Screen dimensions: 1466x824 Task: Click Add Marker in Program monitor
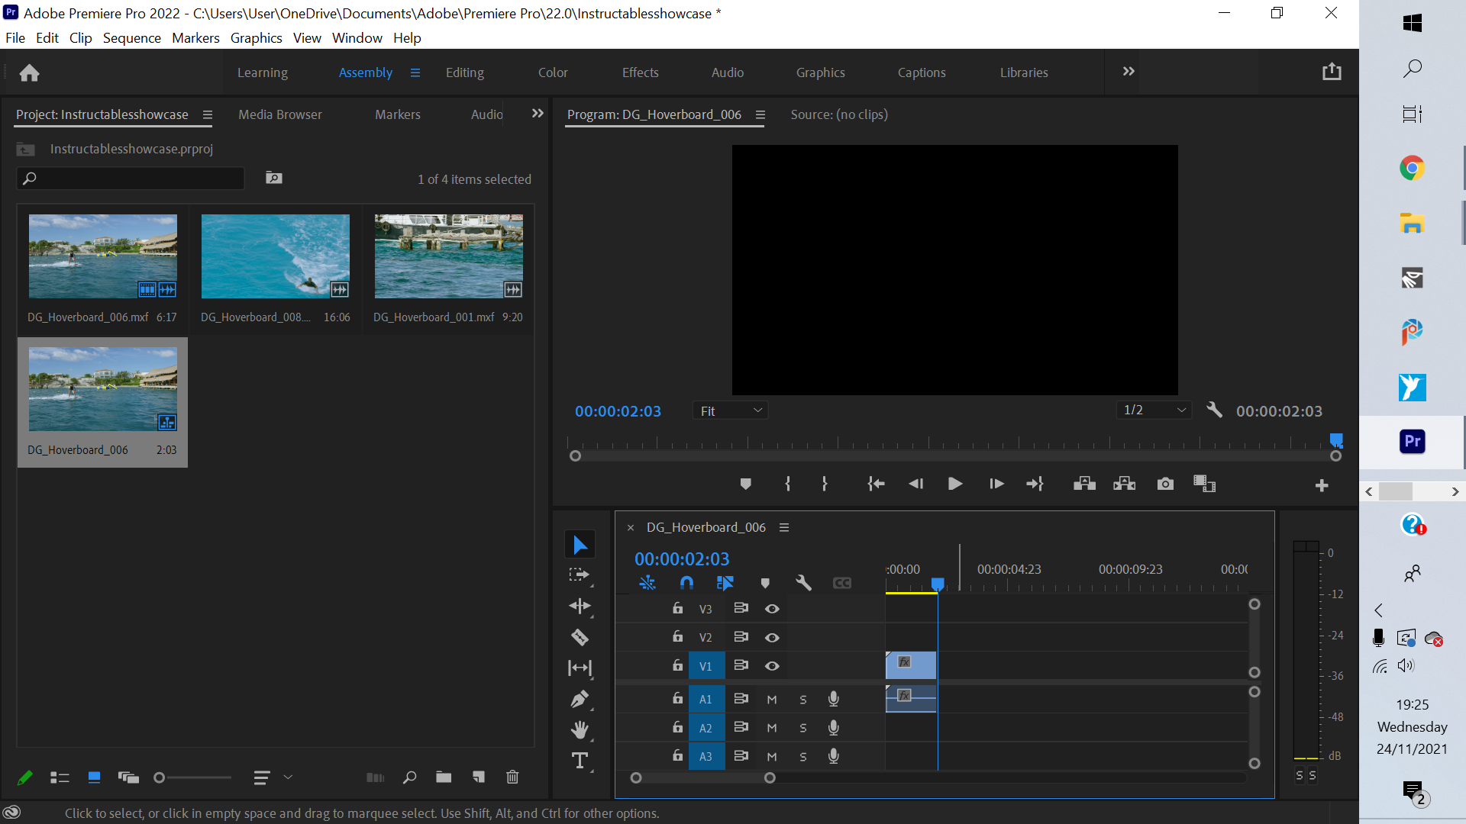point(746,484)
